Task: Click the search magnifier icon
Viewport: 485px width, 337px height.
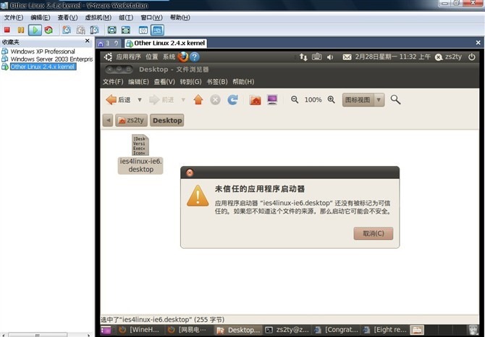Action: (395, 100)
